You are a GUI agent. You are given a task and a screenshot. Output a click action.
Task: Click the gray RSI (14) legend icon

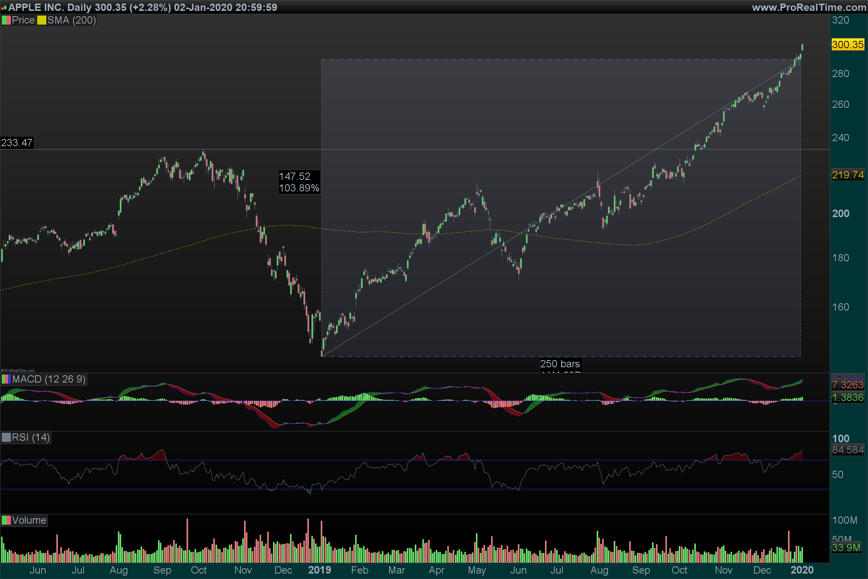click(x=6, y=438)
